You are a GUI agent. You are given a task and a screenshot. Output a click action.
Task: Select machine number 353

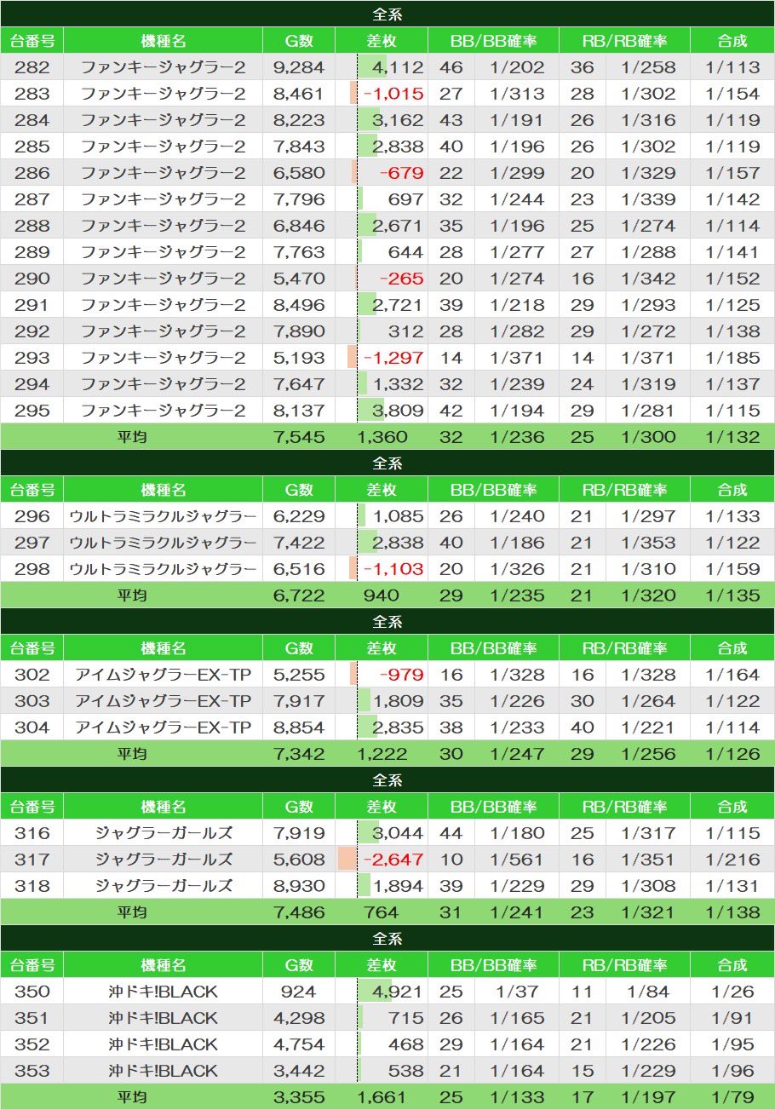point(32,1071)
